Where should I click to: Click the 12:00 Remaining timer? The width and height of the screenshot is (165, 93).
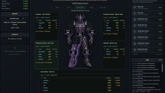click(80, 3)
